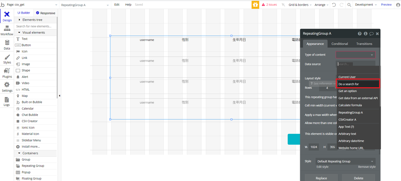Close the RepeatingGroup A property panel
Image resolution: width=401 pixels, height=181 pixels.
pos(377,34)
